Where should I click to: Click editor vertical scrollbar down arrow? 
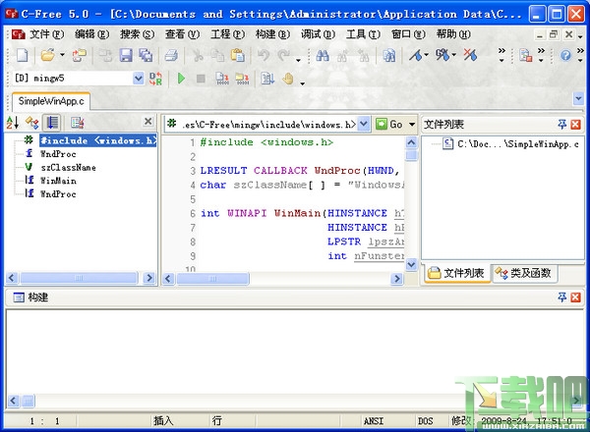pos(411,265)
